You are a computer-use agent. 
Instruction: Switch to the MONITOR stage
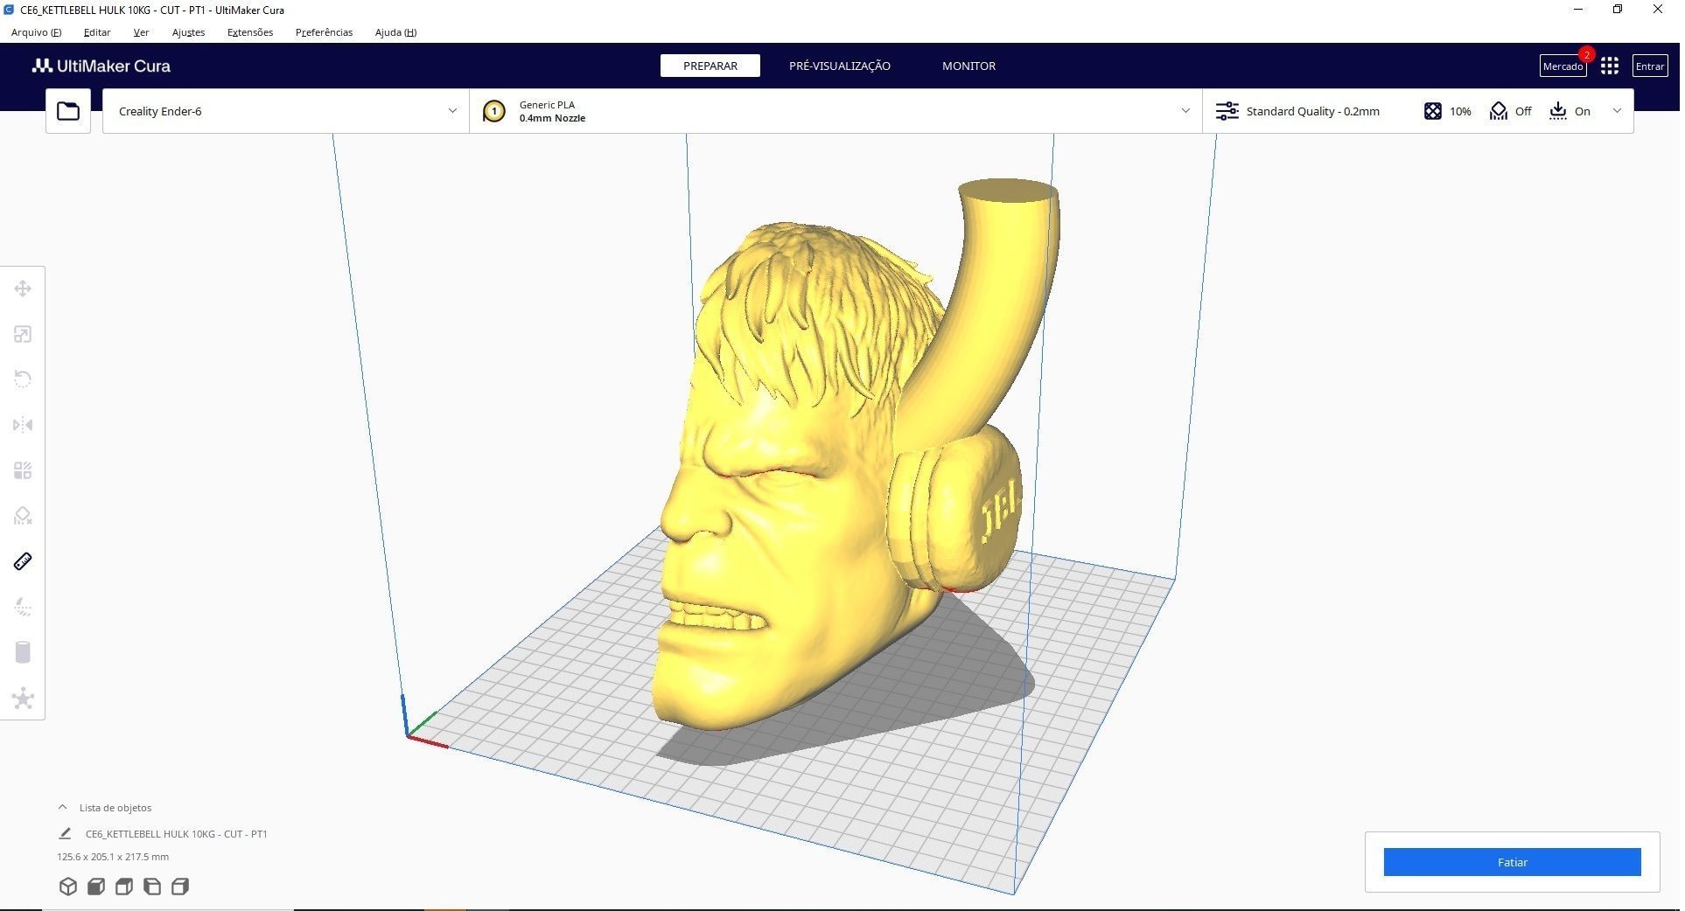tap(968, 66)
